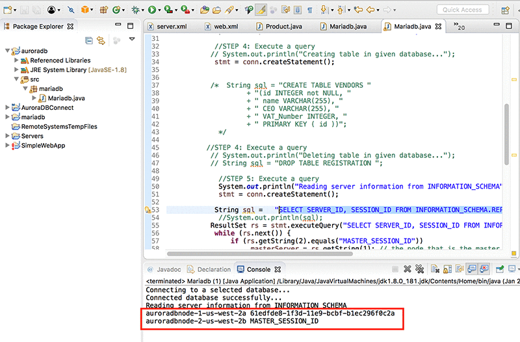
Task: Switch to the Product.java tab
Action: [279, 27]
